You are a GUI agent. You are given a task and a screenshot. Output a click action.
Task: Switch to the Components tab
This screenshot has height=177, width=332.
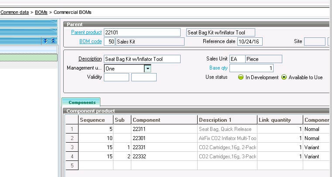pyautogui.click(x=82, y=102)
